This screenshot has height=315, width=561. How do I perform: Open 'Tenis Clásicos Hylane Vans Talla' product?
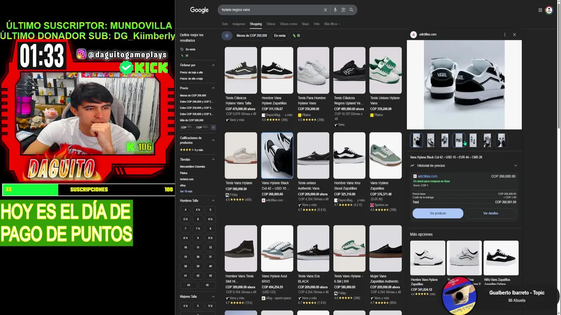(x=241, y=84)
